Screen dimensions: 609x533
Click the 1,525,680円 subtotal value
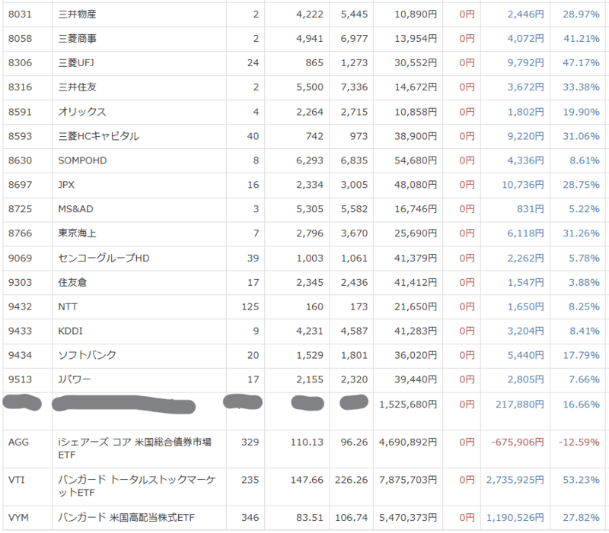[408, 405]
